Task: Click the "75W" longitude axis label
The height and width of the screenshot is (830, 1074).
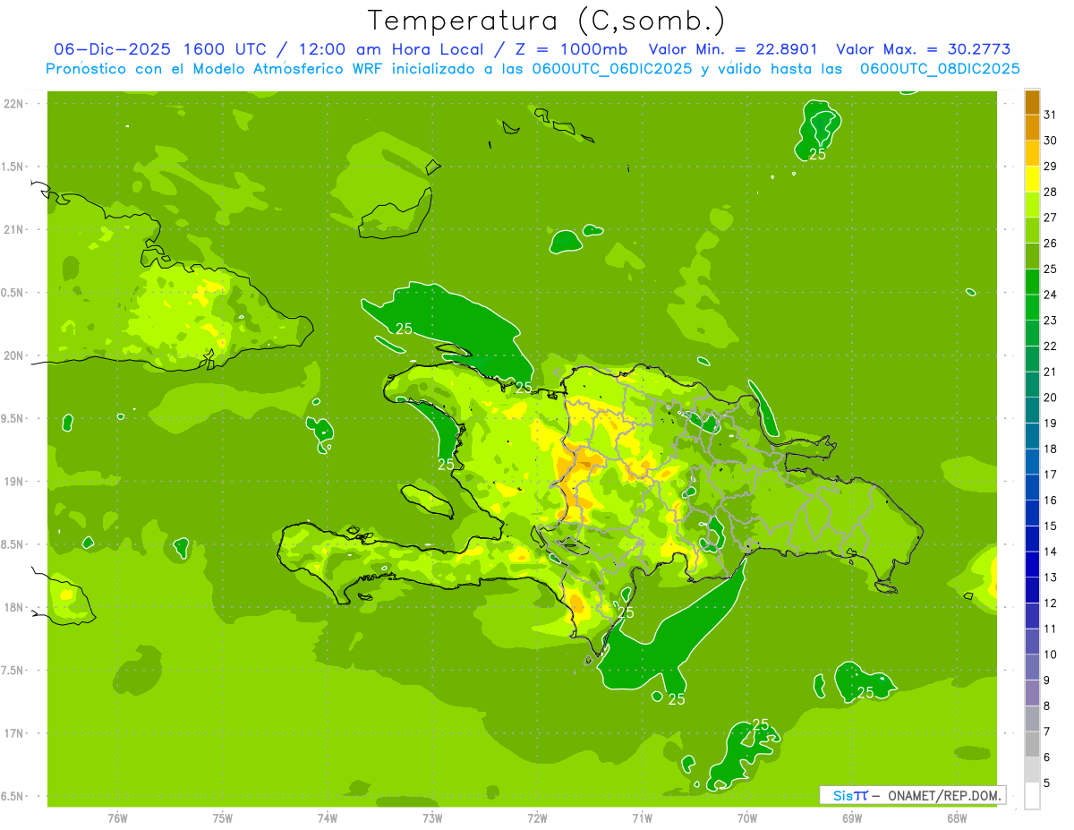Action: click(223, 818)
